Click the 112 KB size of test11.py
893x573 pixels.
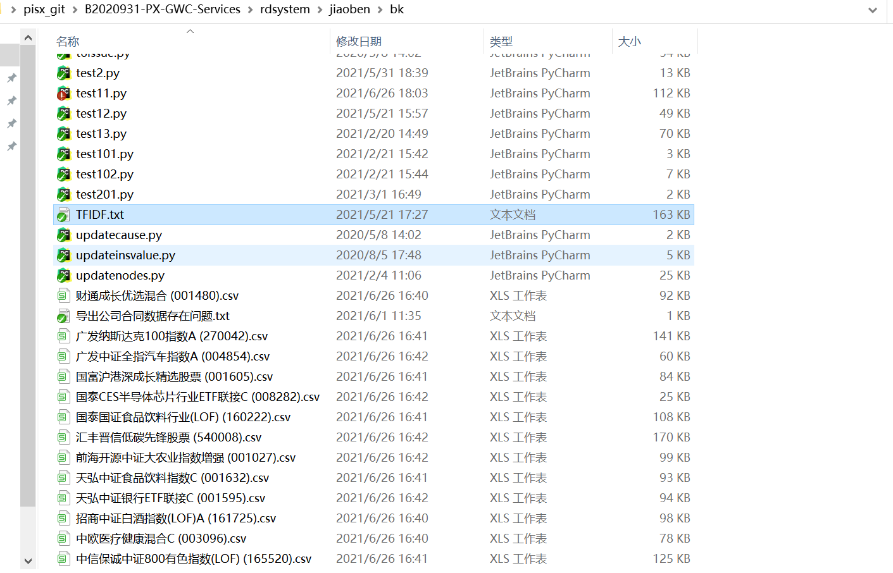coord(671,93)
